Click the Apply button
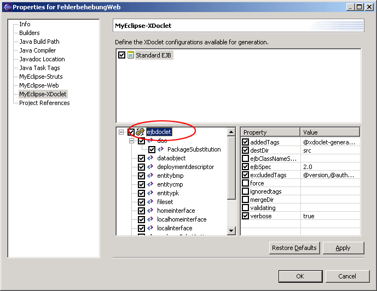377x291 pixels. 343,248
